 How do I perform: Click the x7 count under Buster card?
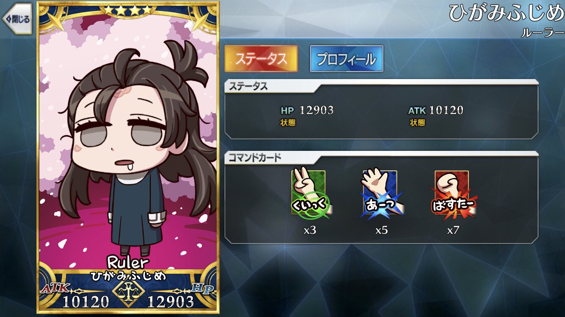(x=453, y=230)
